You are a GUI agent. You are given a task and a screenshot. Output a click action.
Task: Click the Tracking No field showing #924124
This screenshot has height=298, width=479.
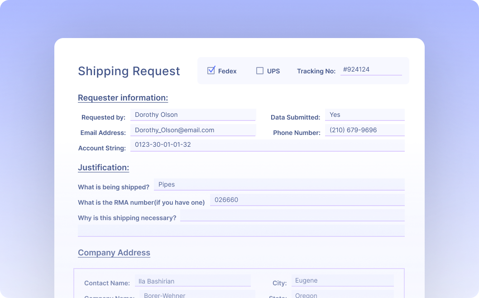371,69
